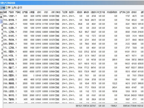Click the 下达日期 column header
The image size is (144, 108).
pos(65,12)
